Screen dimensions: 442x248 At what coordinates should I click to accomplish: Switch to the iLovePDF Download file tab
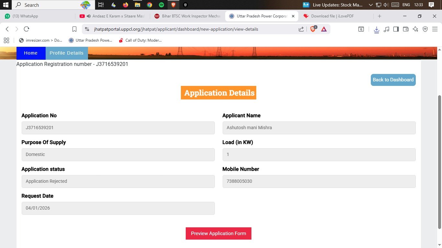[332, 16]
